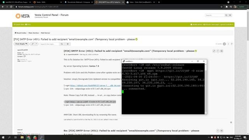Image resolution: width=249 pixels, height=140 pixels.
Task: Click the topic search magnifier button
Action: click(62, 44)
